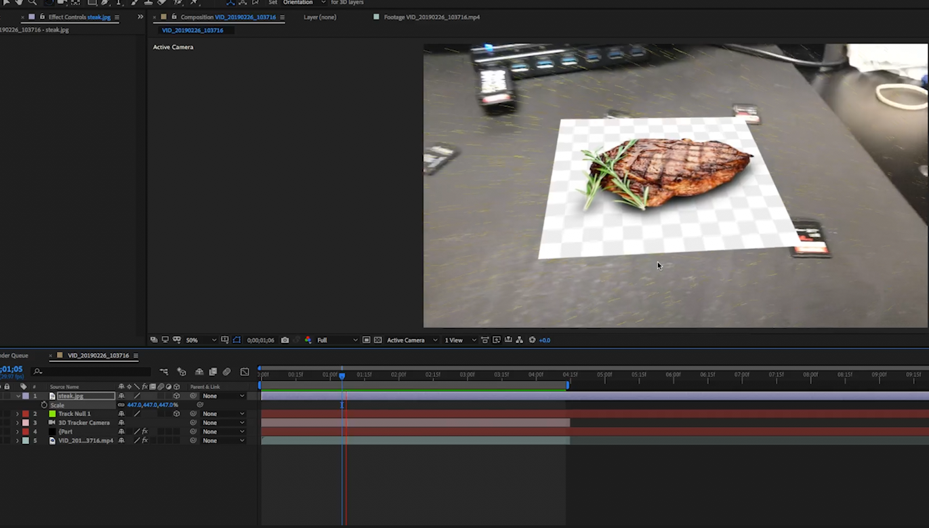Enable Motion Blur for timeline layers
The width and height of the screenshot is (929, 528).
(x=226, y=371)
